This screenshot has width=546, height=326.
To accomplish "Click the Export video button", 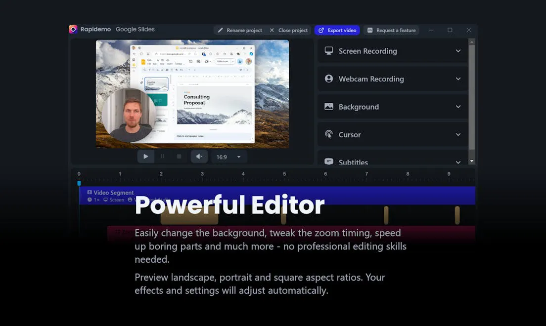I will click(337, 30).
